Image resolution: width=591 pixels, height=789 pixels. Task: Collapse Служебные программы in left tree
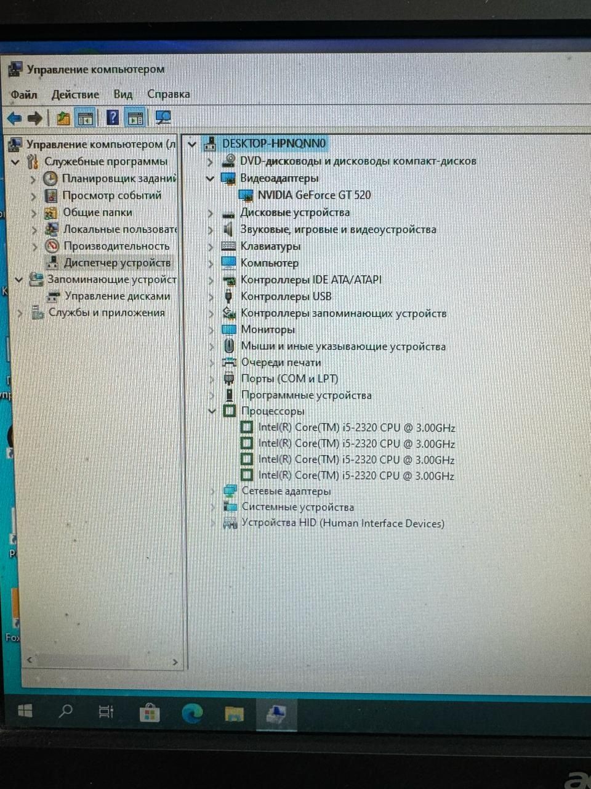click(x=16, y=162)
